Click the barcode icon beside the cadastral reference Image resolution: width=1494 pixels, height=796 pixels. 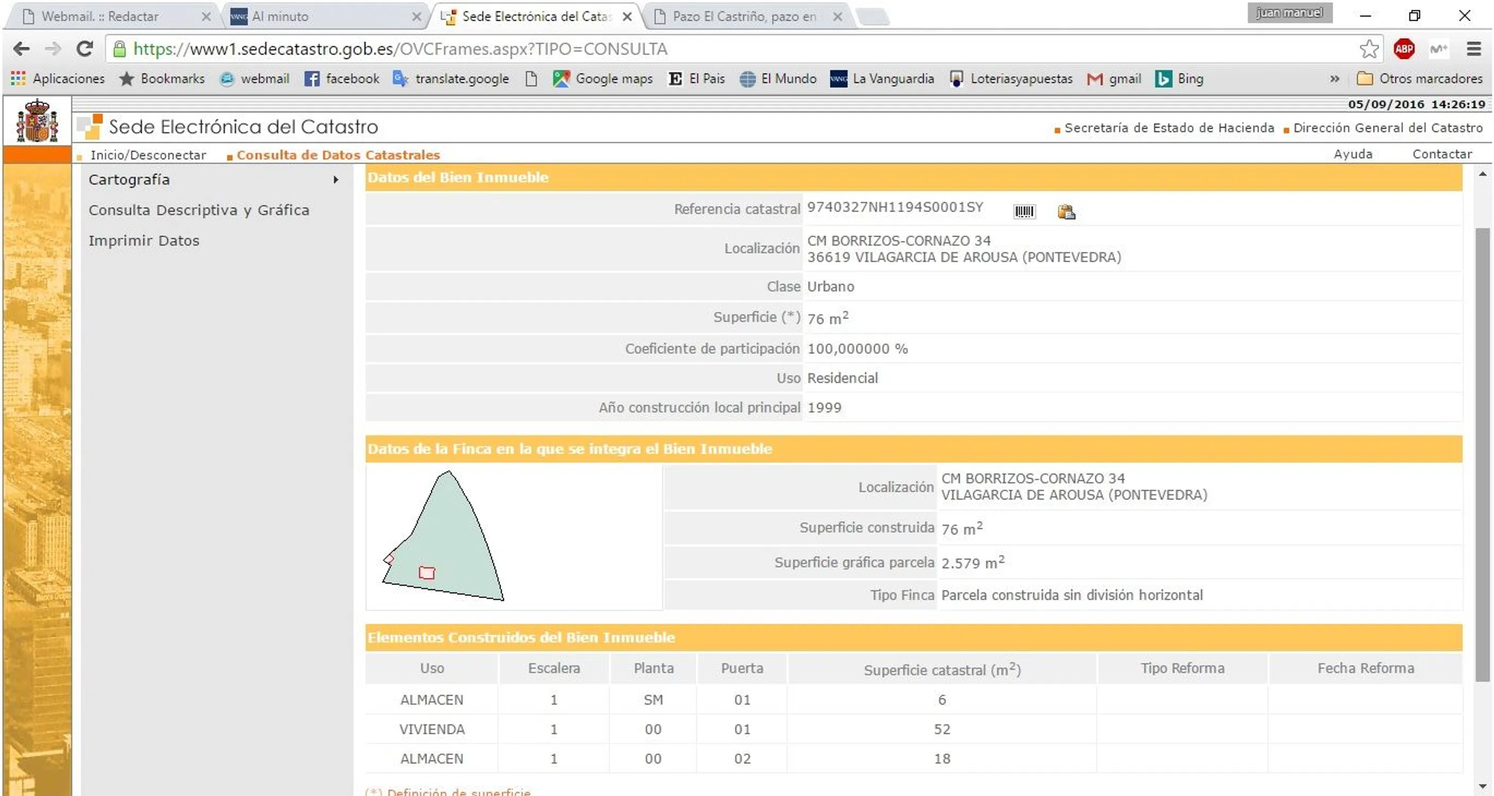[x=1024, y=212]
